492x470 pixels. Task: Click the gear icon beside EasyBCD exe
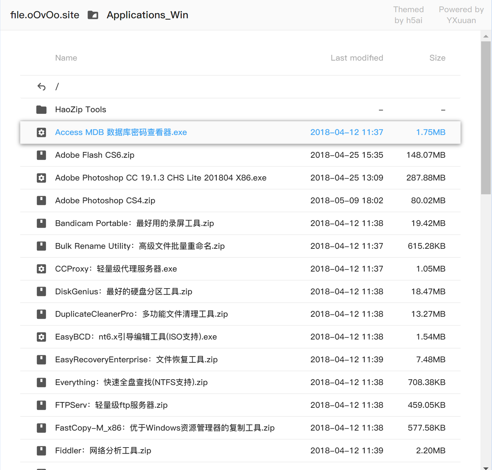click(41, 337)
